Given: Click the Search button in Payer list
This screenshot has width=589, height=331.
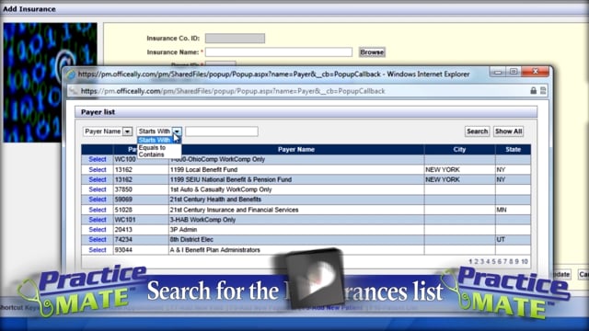Looking at the screenshot, I should (477, 131).
